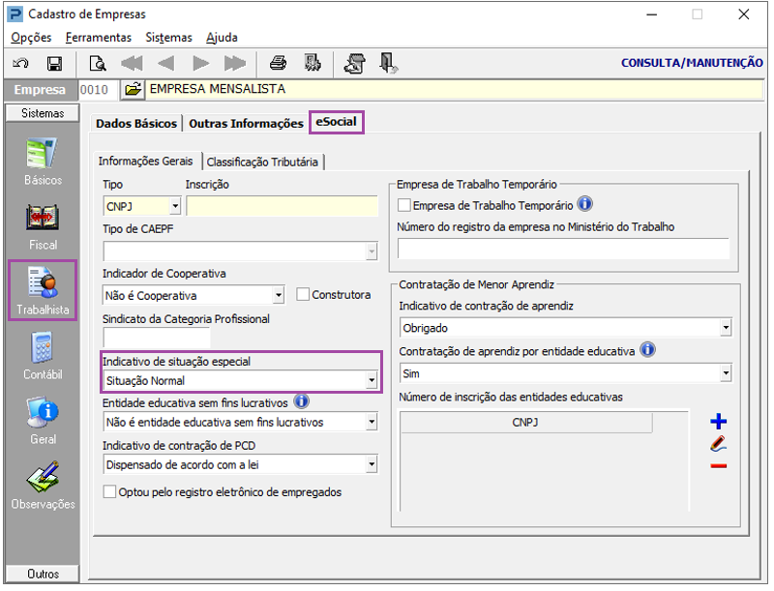Image resolution: width=774 pixels, height=591 pixels.
Task: Click the printer icon in toolbar
Action: (x=278, y=63)
